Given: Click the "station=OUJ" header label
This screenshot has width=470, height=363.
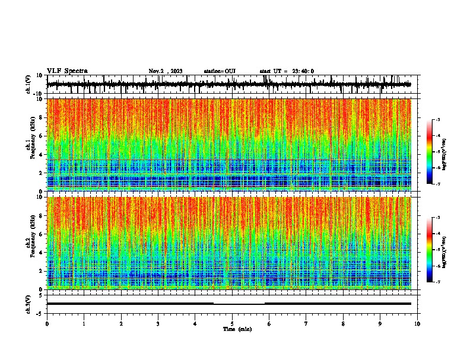Looking at the screenshot, I should coord(220,71).
